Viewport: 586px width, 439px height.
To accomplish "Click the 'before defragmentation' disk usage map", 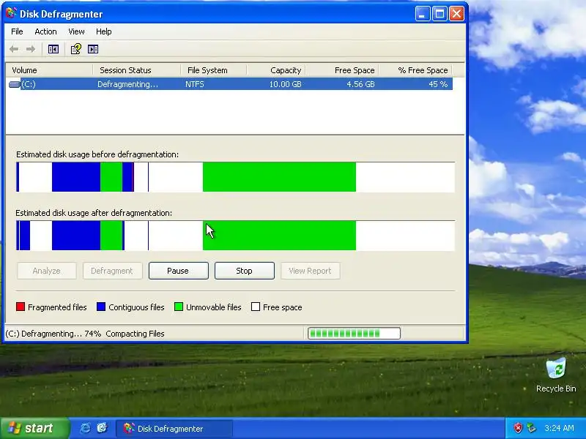I will tap(235, 177).
